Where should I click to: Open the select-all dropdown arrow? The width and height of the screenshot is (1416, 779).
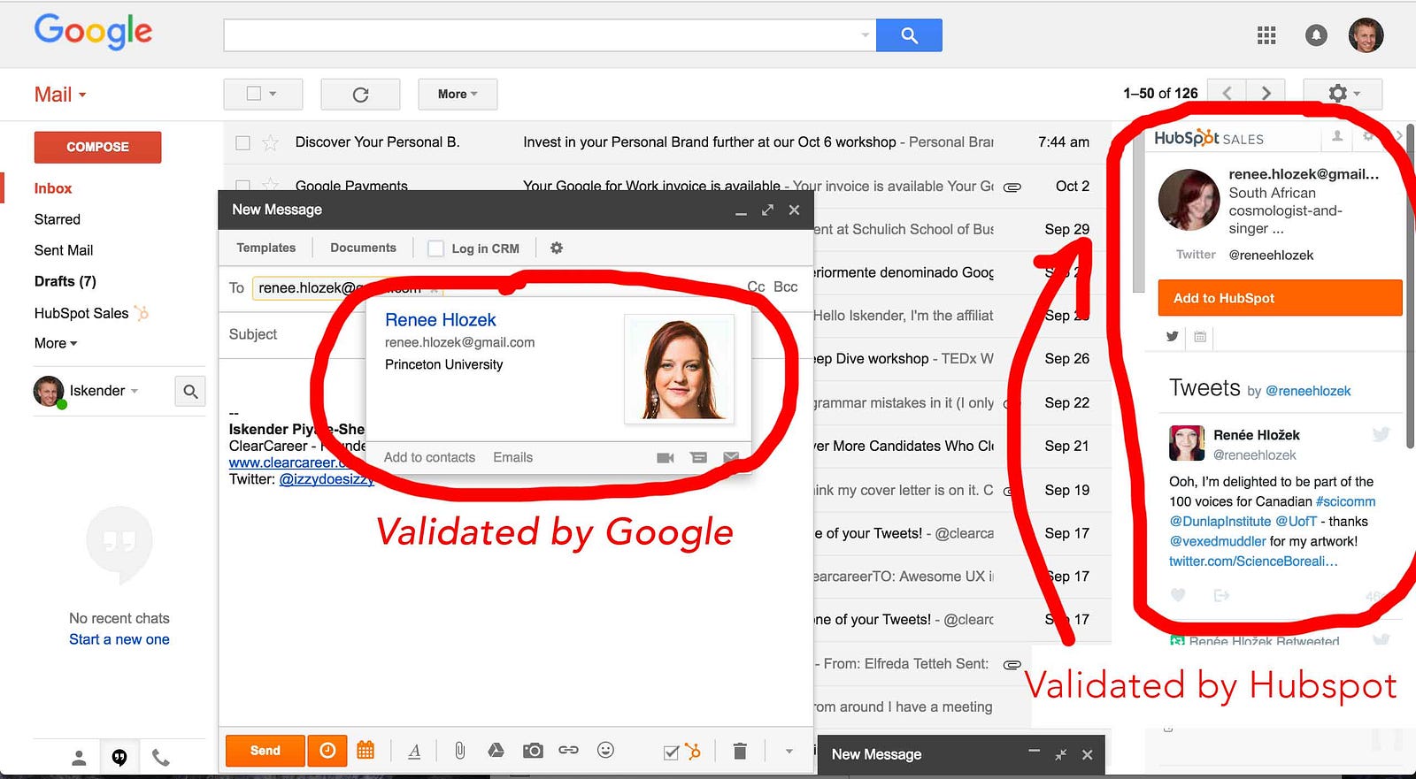pyautogui.click(x=273, y=94)
